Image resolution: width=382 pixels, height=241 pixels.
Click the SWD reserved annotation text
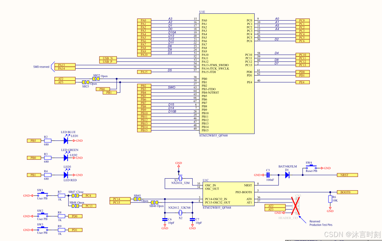[41, 67]
